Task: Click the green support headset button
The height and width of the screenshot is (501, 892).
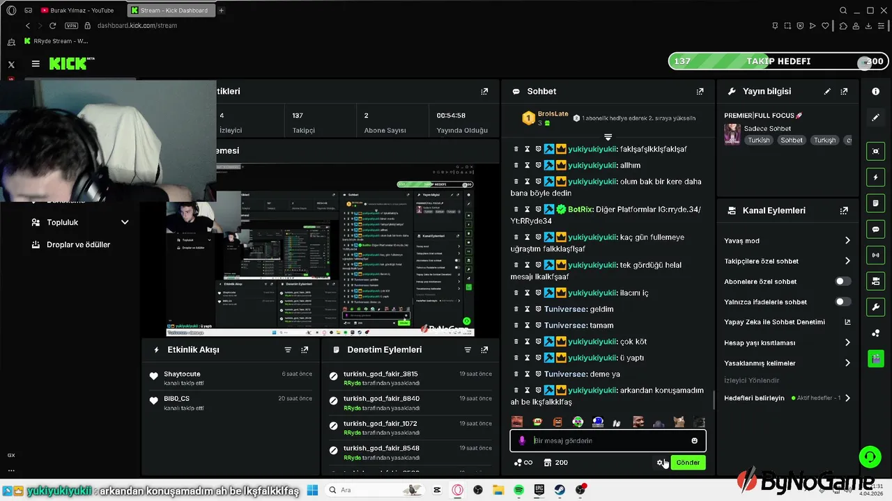Action: [869, 457]
